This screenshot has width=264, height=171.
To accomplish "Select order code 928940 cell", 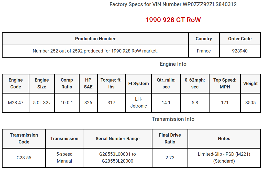I will [240, 51].
